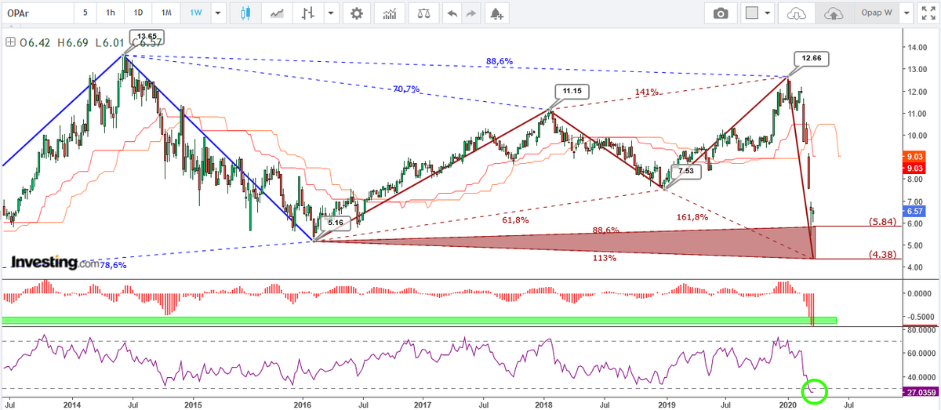941x410 pixels.
Task: Click the 2018 label on time axis
Action: (544, 404)
